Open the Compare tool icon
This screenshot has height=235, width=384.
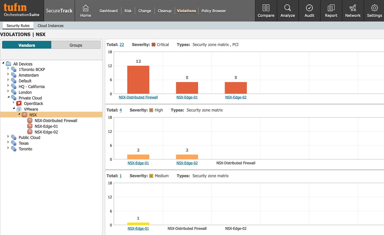point(266,8)
